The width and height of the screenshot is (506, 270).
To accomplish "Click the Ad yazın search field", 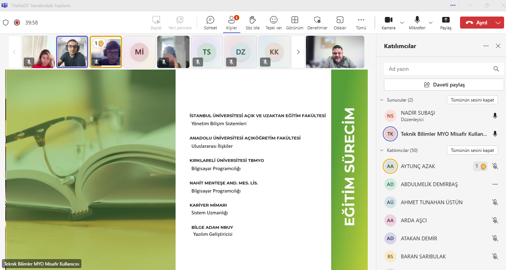I will click(439, 69).
